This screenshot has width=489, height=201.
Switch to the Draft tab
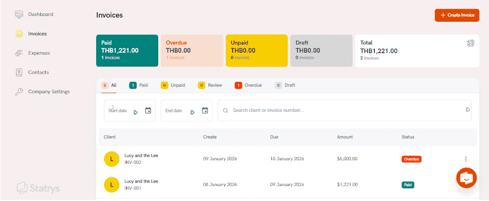pyautogui.click(x=285, y=85)
